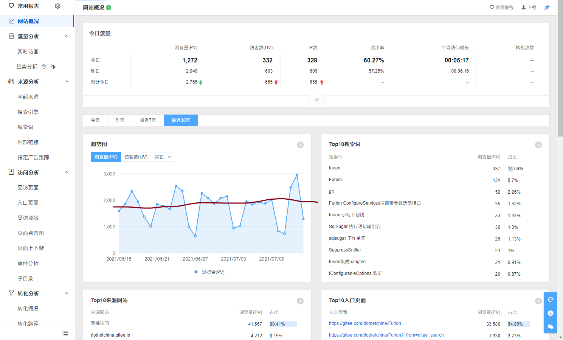Click the edit feedback floating icon
This screenshot has height=340, width=563.
click(551, 313)
